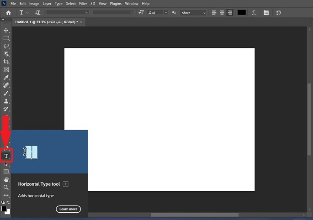The width and height of the screenshot is (313, 220).
Task: Click the horizontal scrollbar thumb
Action: [195, 215]
